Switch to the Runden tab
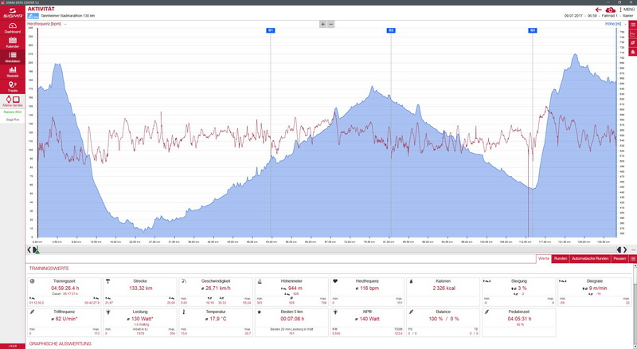The width and height of the screenshot is (637, 349). 561,259
